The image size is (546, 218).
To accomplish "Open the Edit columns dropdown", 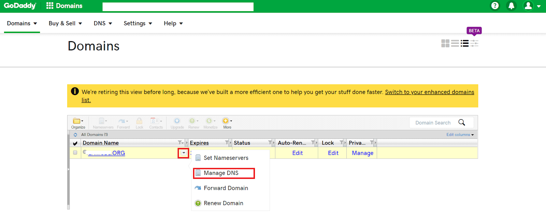I will pos(460,135).
